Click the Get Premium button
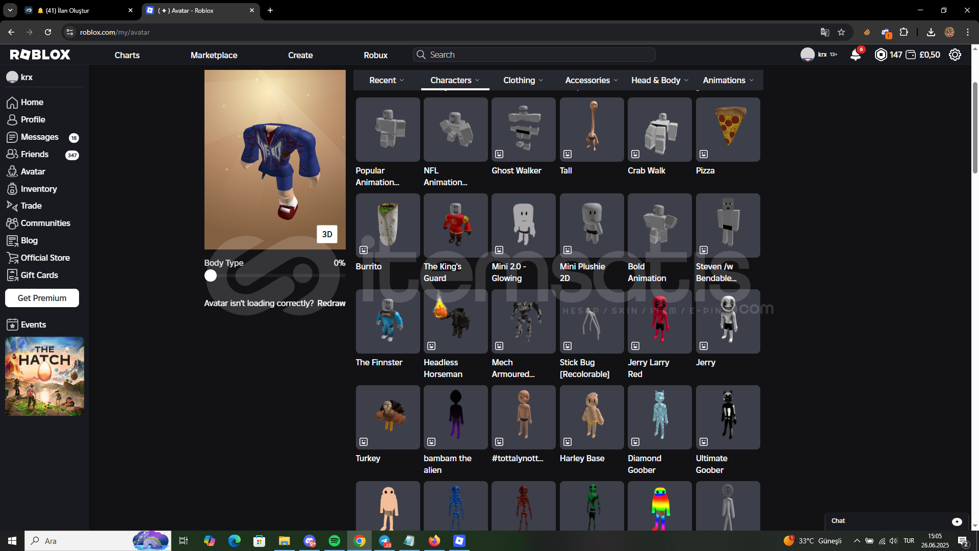Viewport: 979px width, 551px height. pos(42,298)
